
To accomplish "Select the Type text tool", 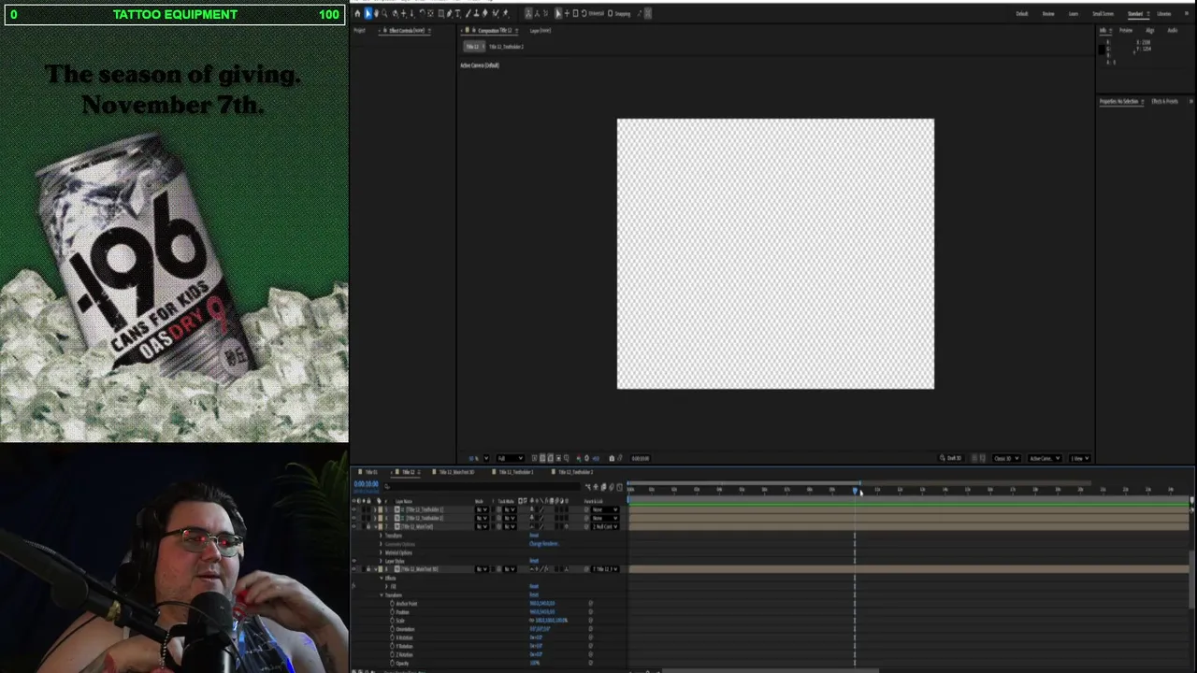I will (x=458, y=13).
